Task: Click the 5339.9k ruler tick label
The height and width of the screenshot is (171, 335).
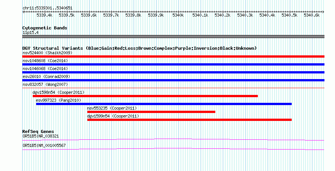Action: (156, 15)
